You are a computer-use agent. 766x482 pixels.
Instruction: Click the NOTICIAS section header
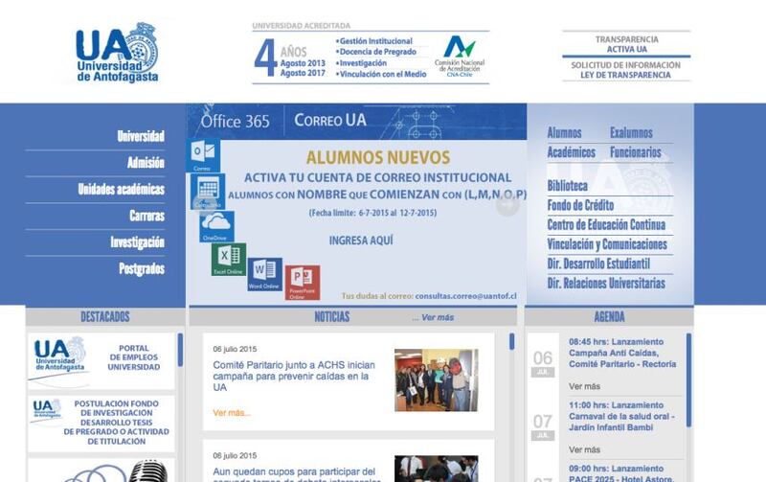click(332, 317)
